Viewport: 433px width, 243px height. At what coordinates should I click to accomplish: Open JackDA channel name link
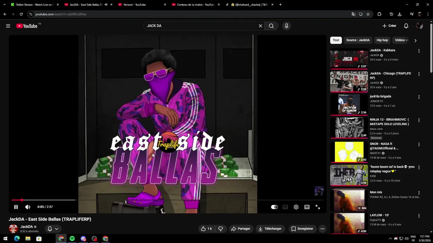click(26, 227)
